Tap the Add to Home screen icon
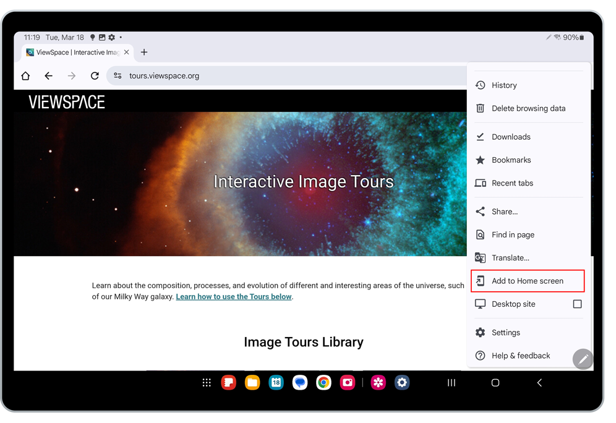This screenshot has width=616, height=423. [x=480, y=281]
